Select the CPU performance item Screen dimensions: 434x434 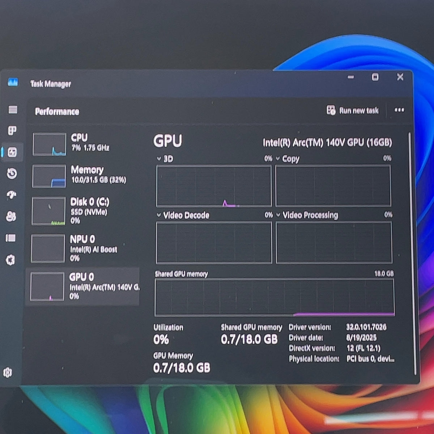[x=85, y=144]
